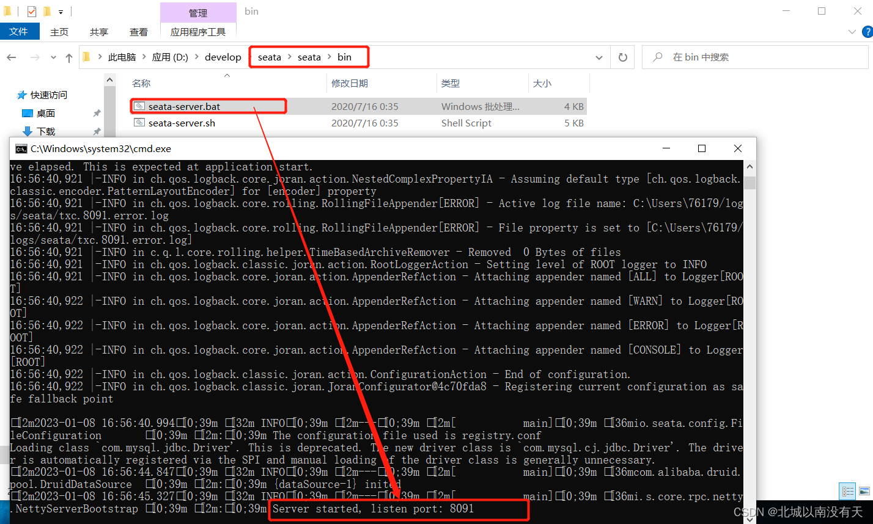This screenshot has width=873, height=524.
Task: Select the 管理 contextual tab
Action: 198,12
